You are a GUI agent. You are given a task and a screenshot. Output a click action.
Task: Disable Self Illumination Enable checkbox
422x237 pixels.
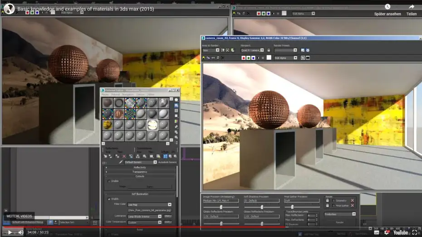point(109,199)
